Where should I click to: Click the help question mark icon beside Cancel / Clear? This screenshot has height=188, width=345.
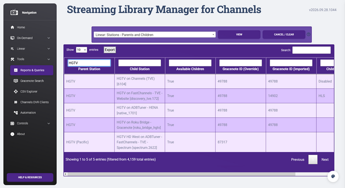(308, 34)
